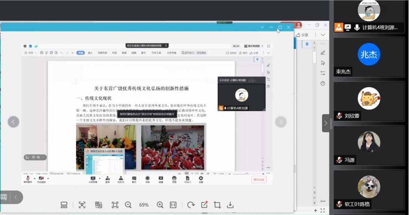Collapse the participants side panel arrow
This screenshot has height=215, width=410.
326,123
